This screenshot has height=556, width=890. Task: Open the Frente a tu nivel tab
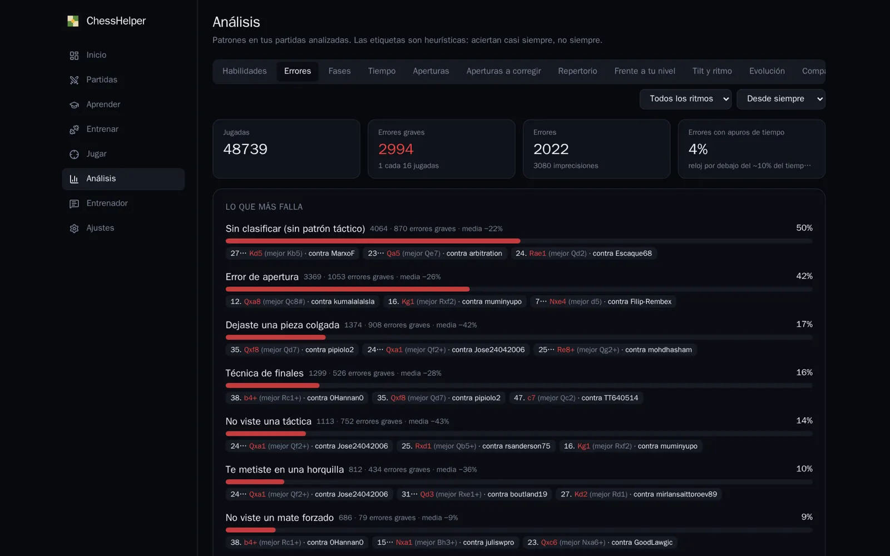pos(645,71)
